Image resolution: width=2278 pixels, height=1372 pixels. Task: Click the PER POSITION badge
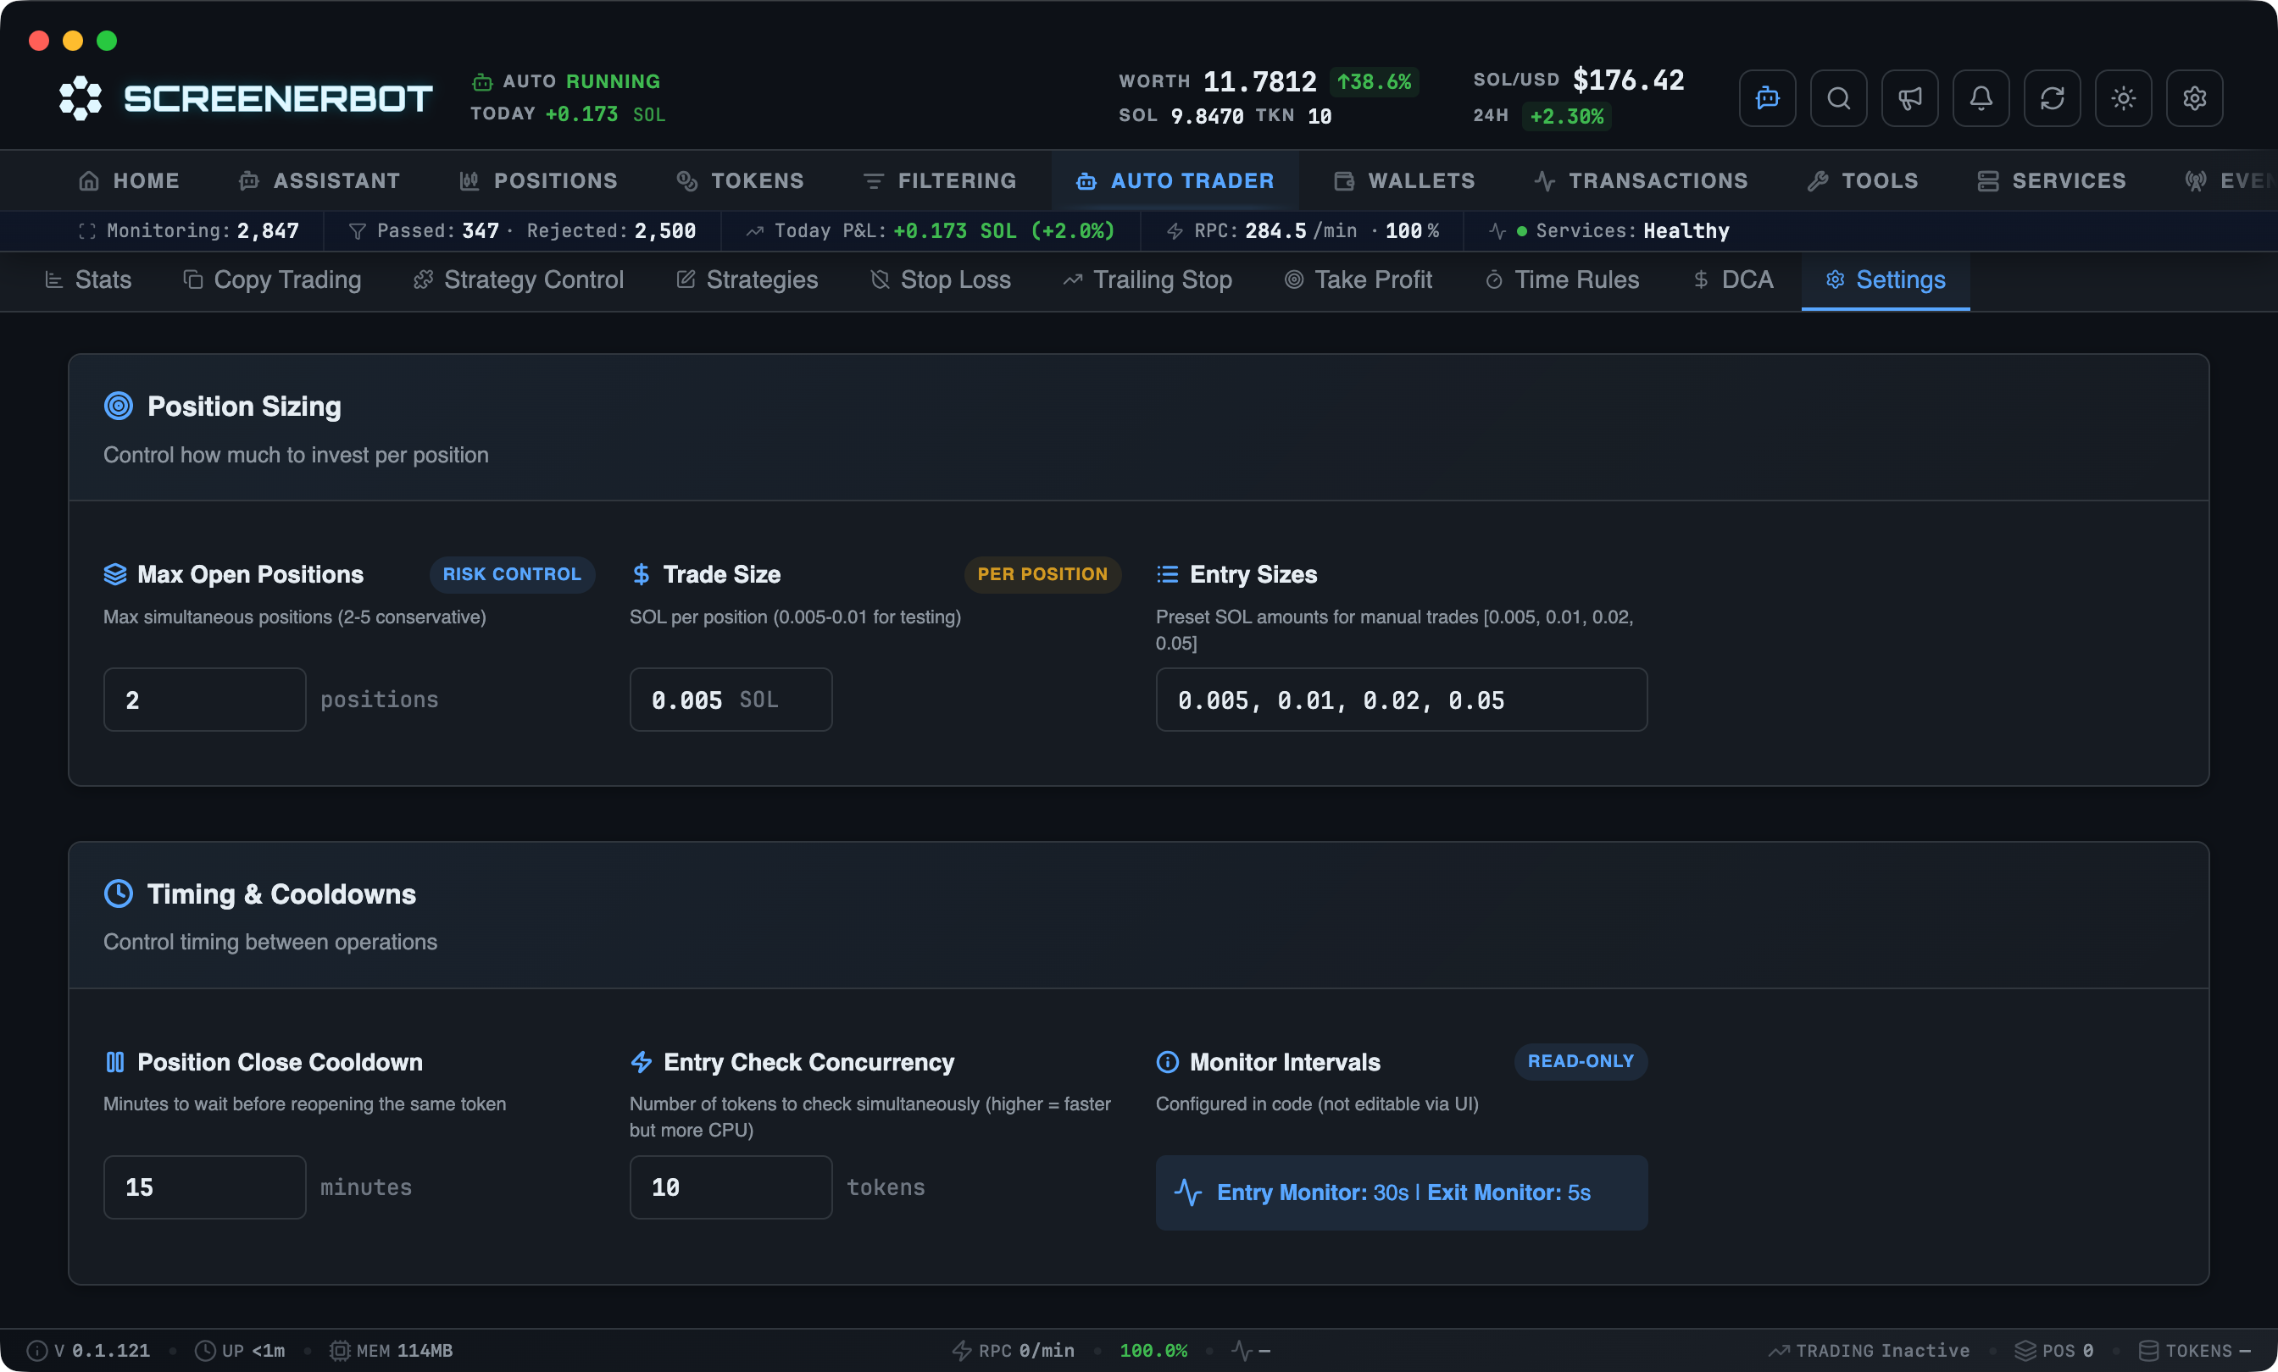click(1042, 573)
